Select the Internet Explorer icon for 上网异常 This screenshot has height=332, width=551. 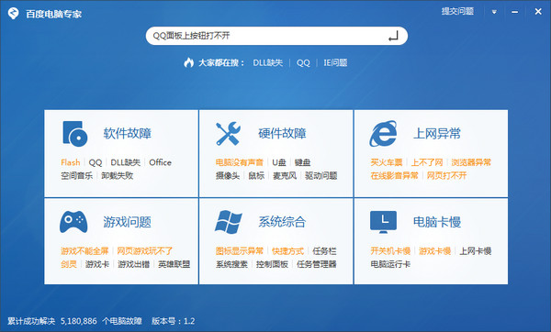click(383, 133)
